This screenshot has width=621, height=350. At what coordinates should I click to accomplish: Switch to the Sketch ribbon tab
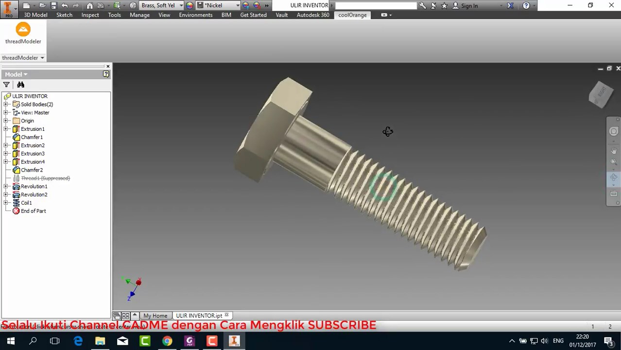pos(64,15)
